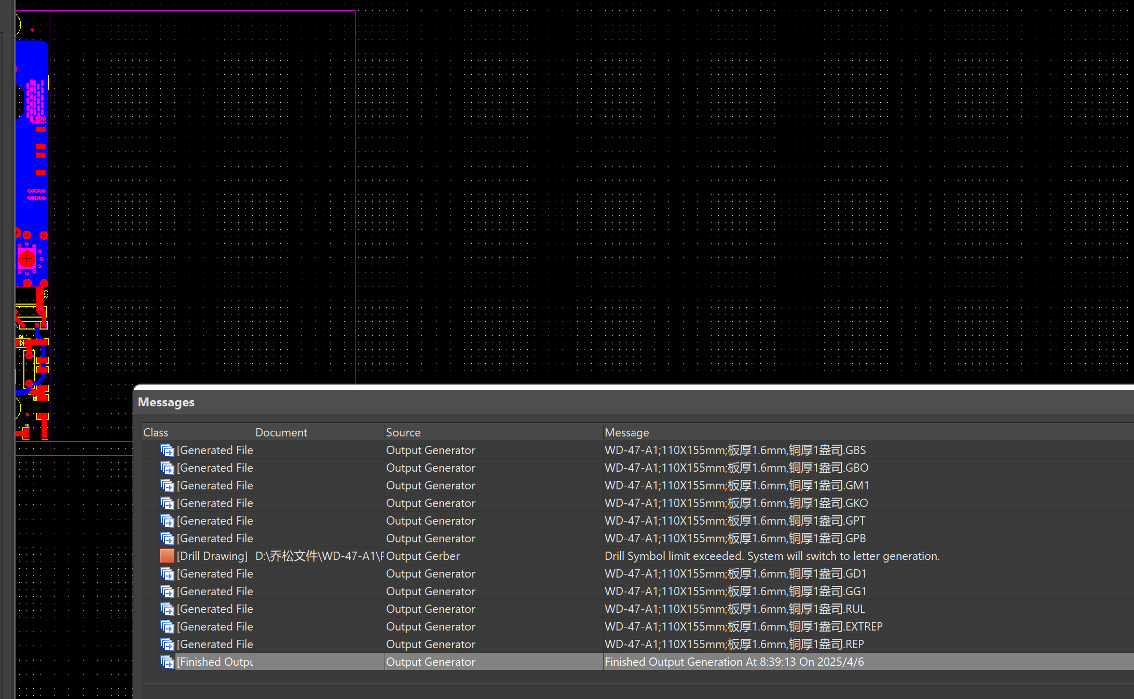Click the generated file icon for .RUL row

(x=167, y=609)
